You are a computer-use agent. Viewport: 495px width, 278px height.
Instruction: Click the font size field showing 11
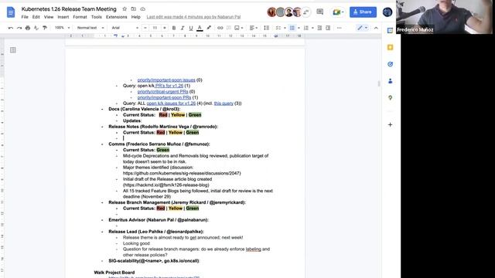coord(155,28)
